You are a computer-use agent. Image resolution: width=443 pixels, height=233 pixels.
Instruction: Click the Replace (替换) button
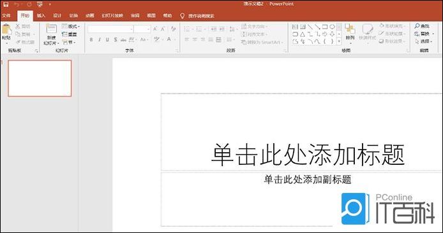coord(424,34)
